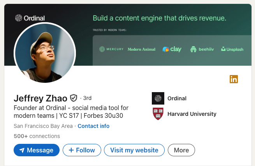Open the Harvard University page link

[192, 114]
